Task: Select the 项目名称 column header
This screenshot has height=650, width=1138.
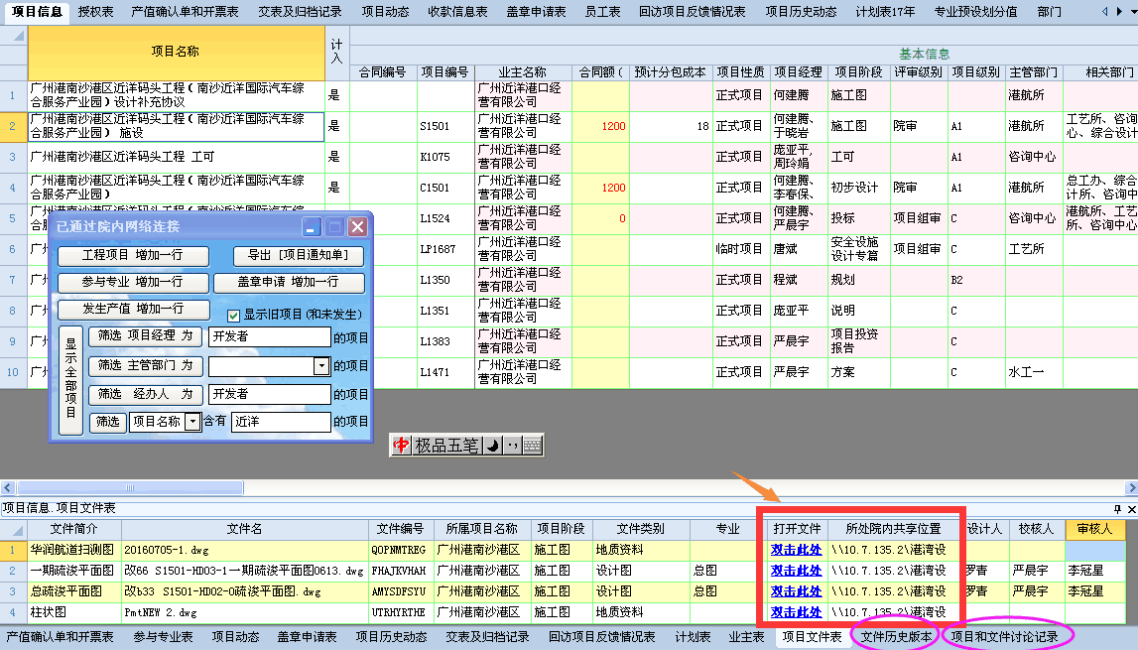Action: [x=176, y=52]
